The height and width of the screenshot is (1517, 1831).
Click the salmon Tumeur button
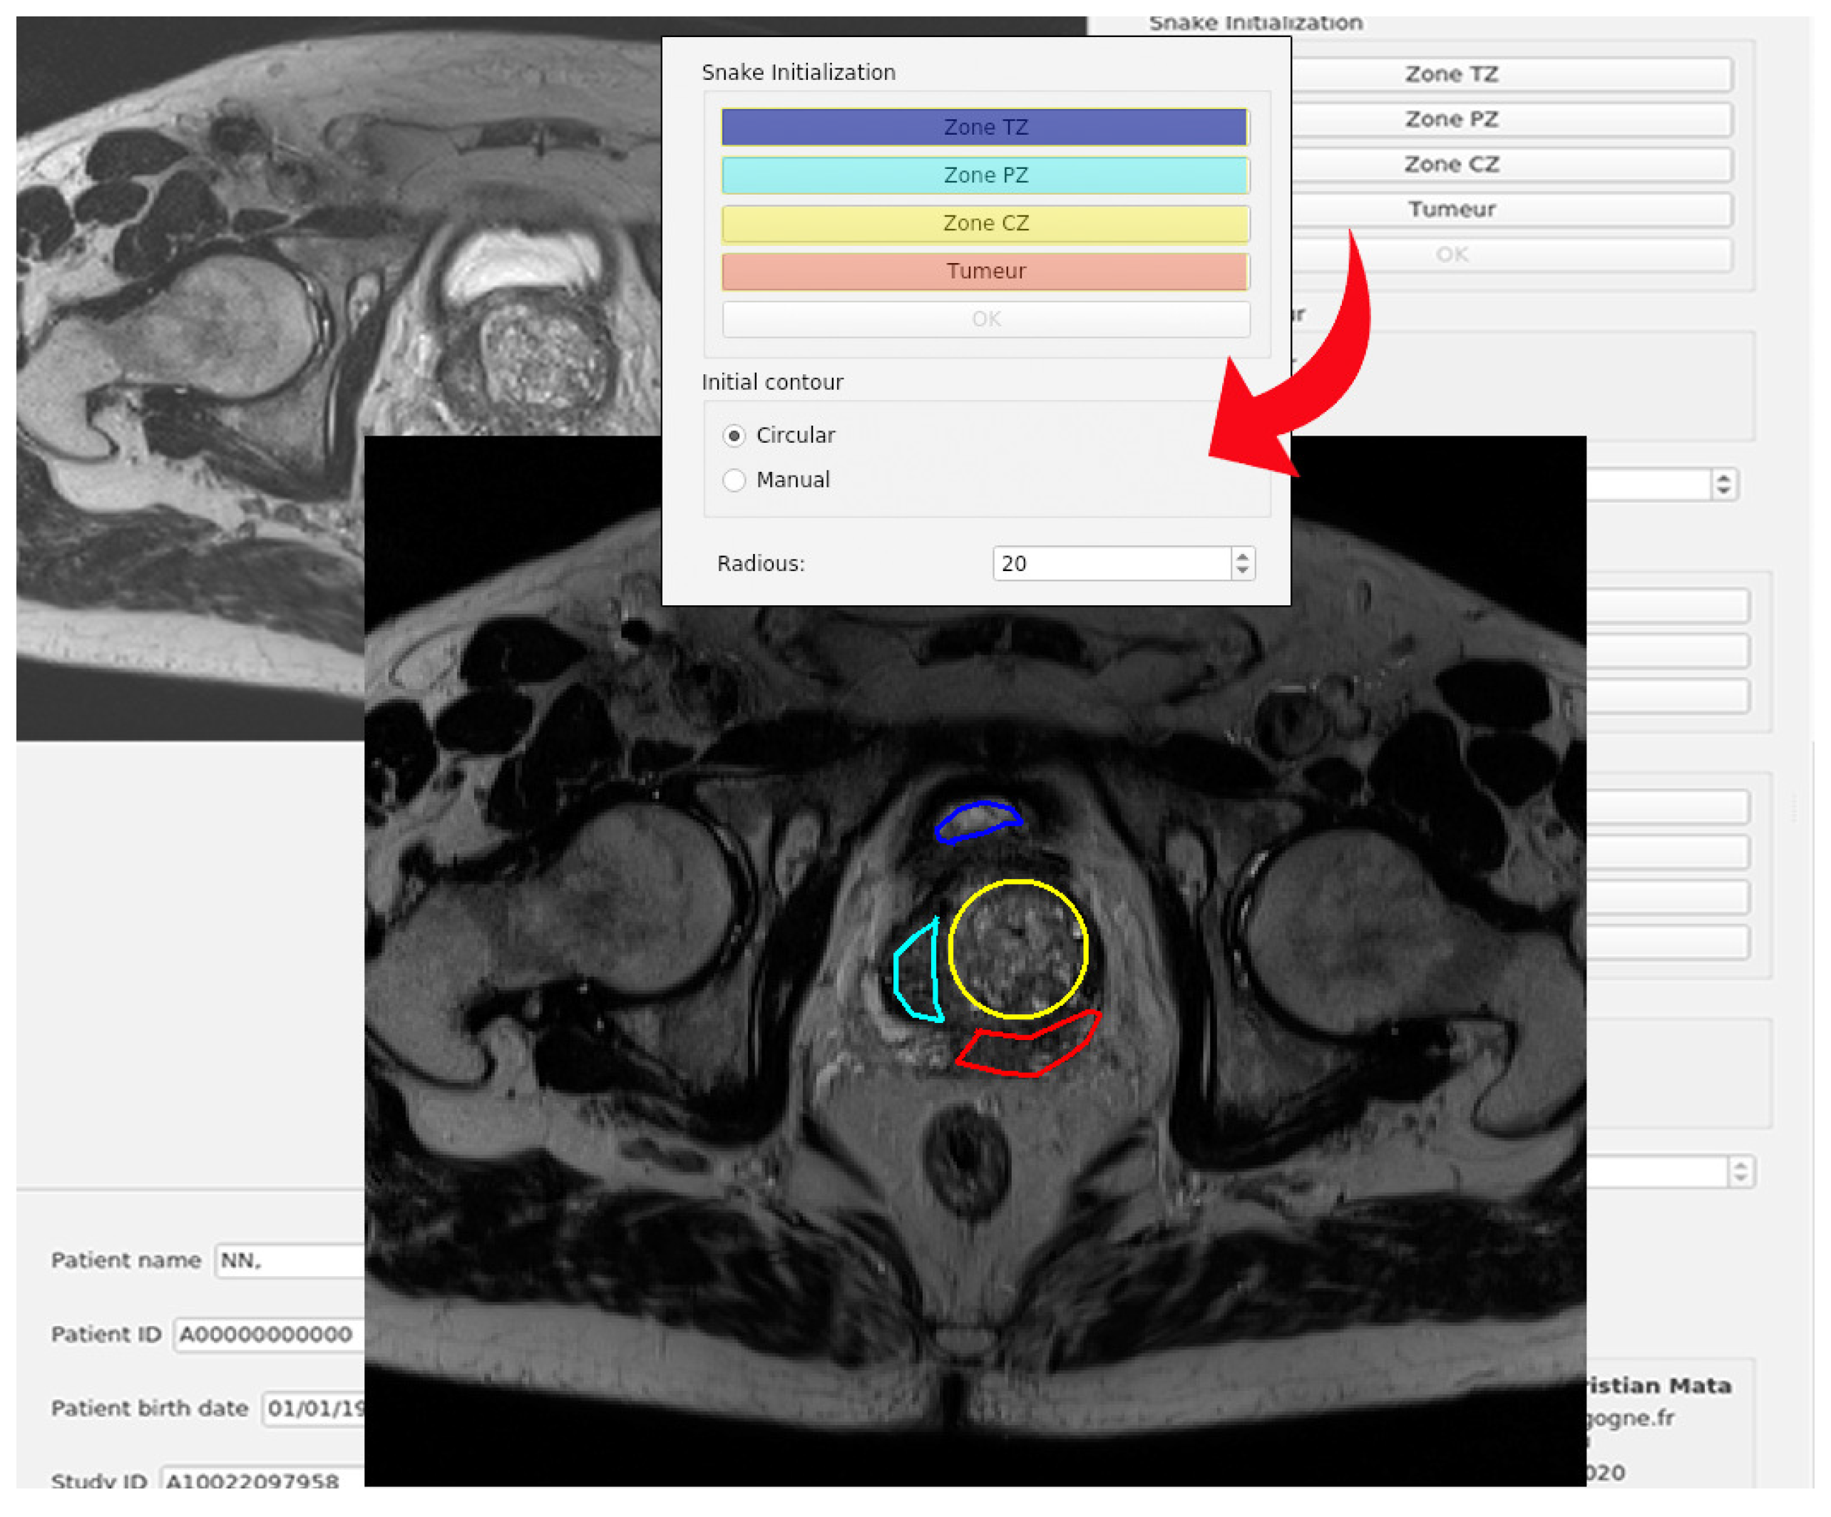[985, 271]
